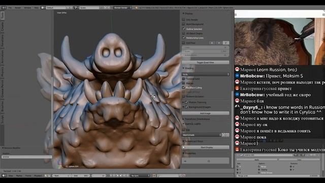Screen dimensions: 325x183
Task: Toggle Backface Culling checkbox
Action: [183, 87]
